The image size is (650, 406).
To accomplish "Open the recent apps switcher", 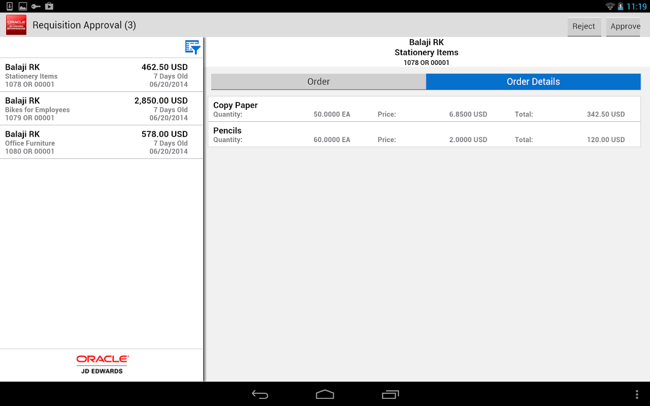I will tap(390, 394).
